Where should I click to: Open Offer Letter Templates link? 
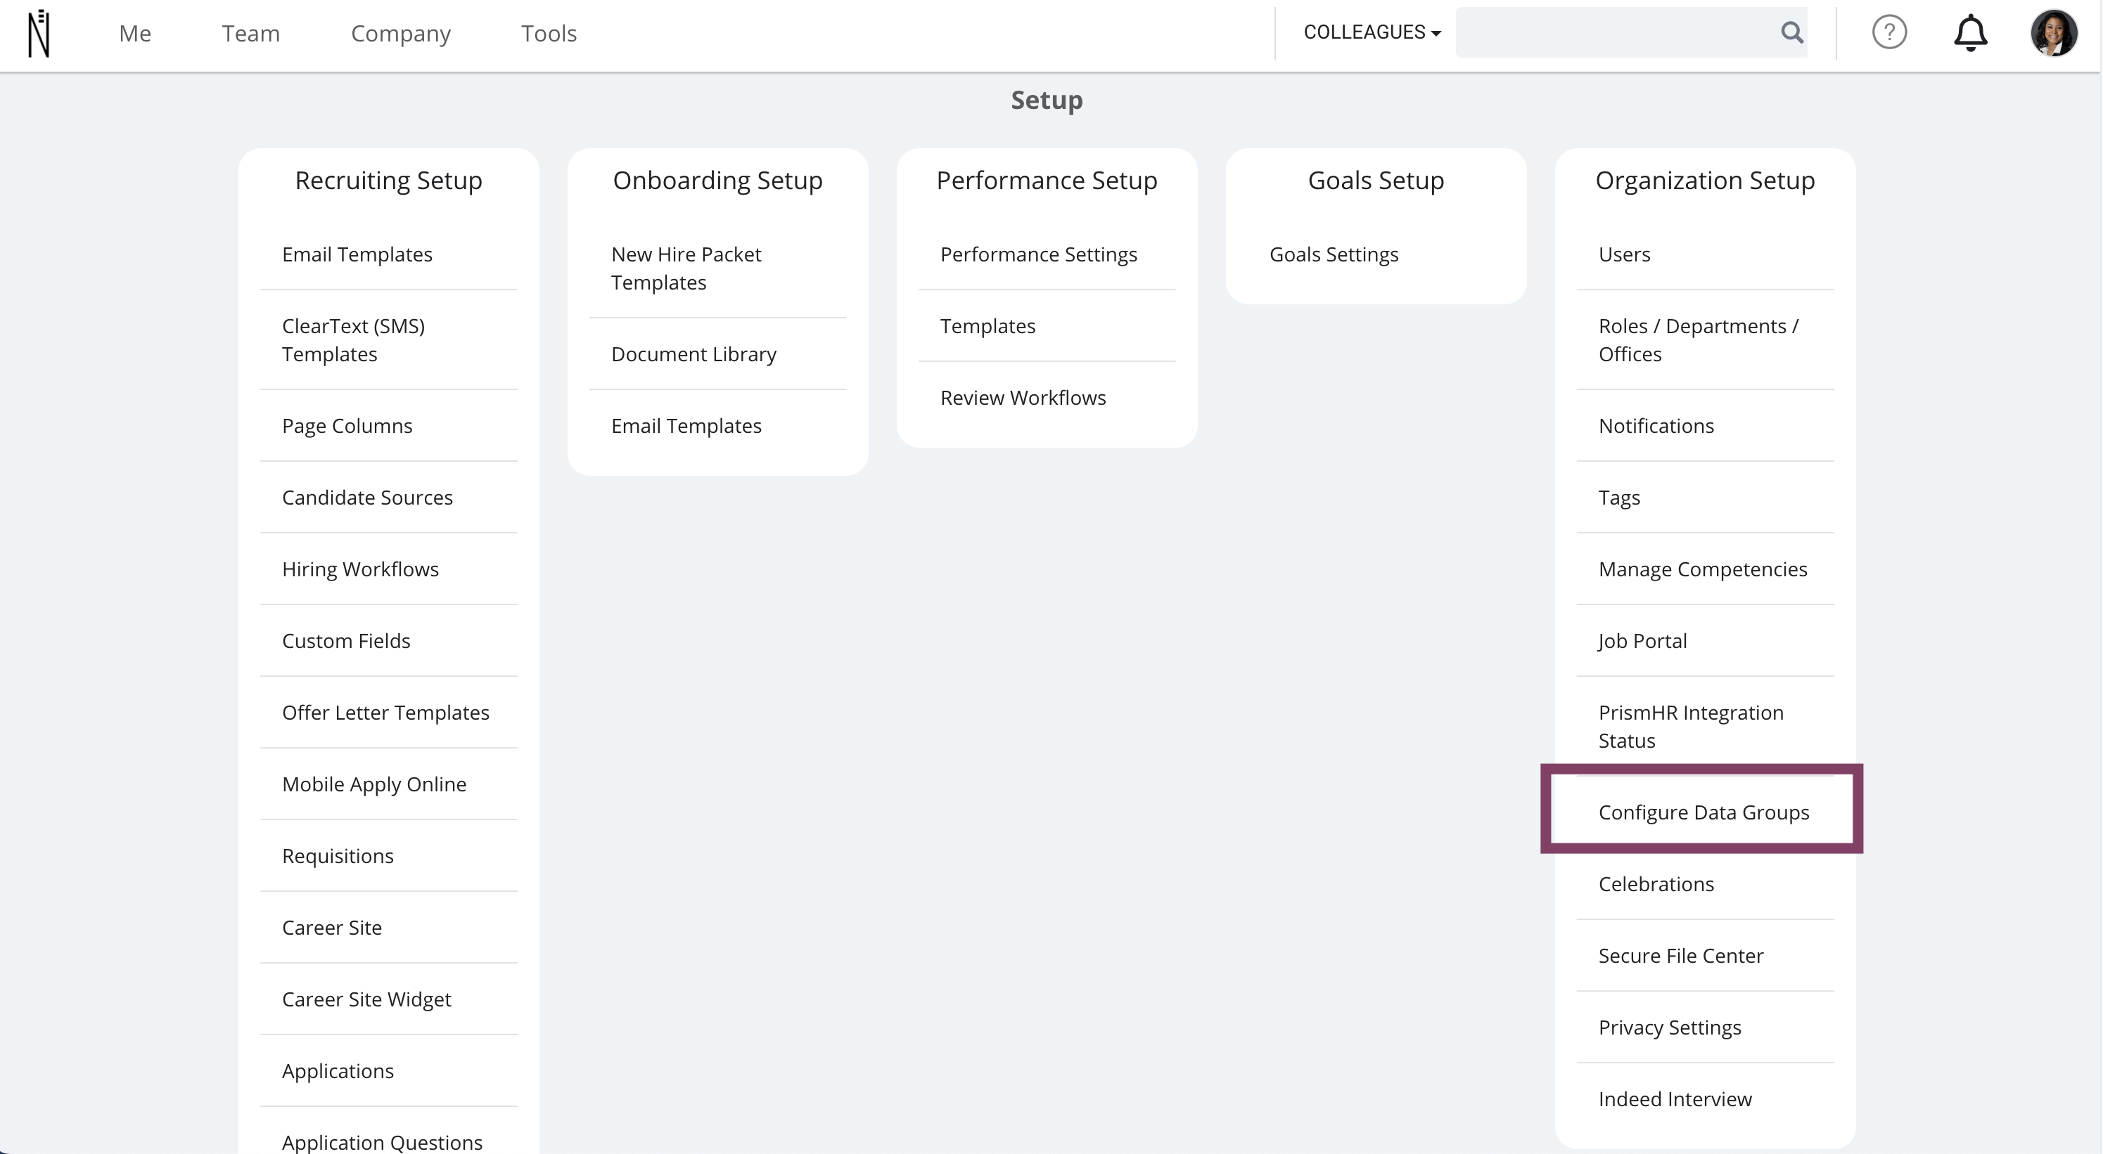385,713
